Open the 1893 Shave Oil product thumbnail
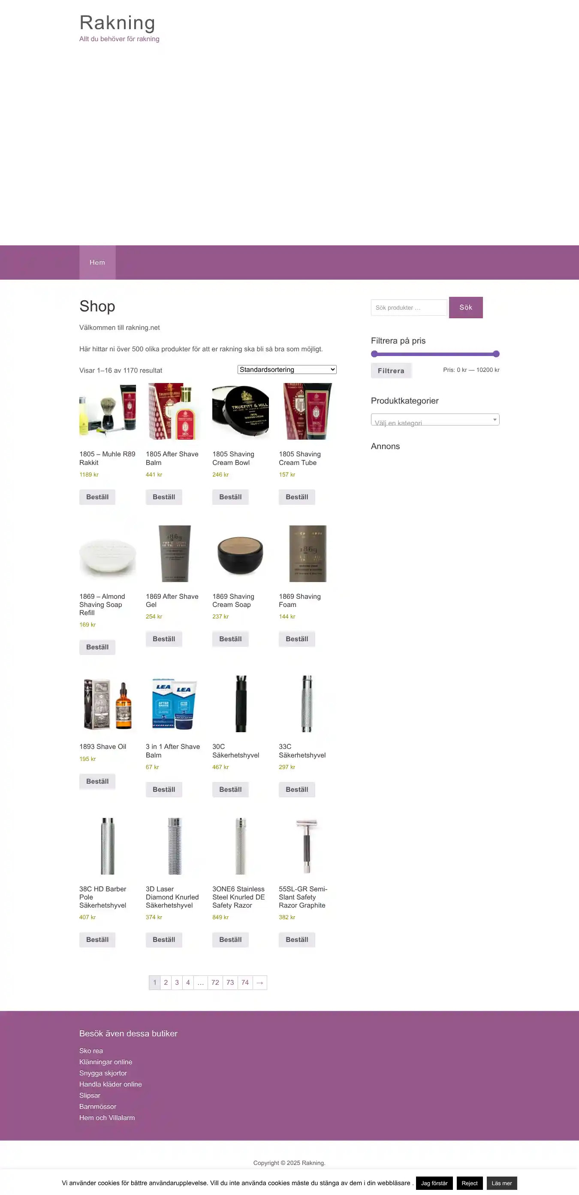Screen dimensions: 579x1195 [108, 703]
